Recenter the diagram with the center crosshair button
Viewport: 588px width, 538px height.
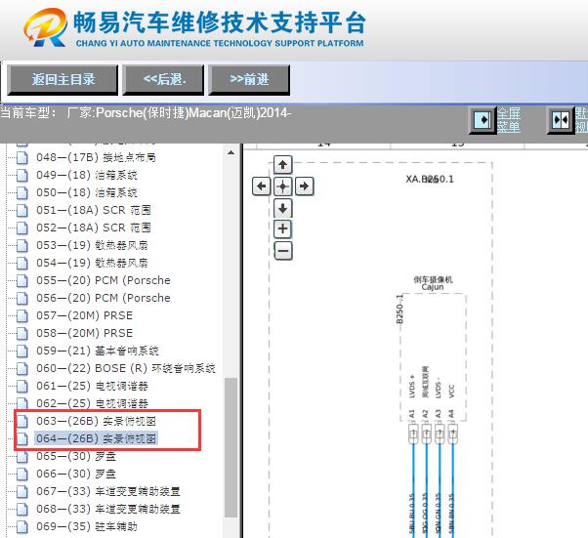click(282, 186)
